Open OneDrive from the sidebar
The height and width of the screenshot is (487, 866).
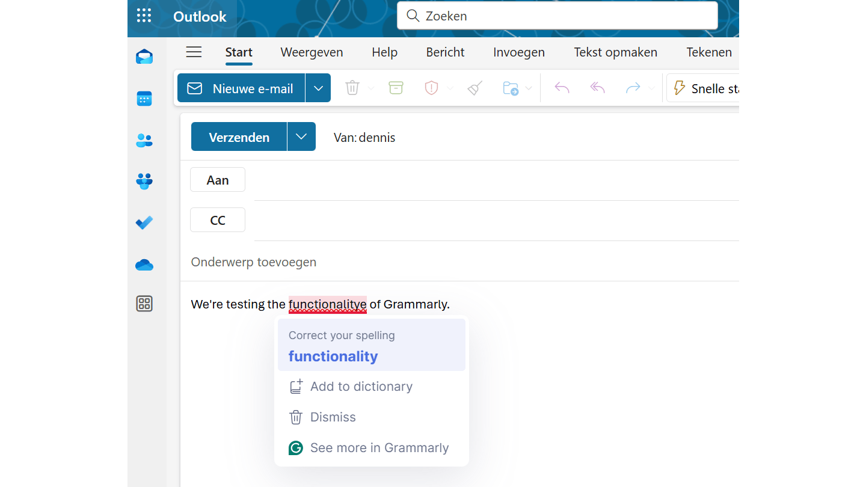144,265
